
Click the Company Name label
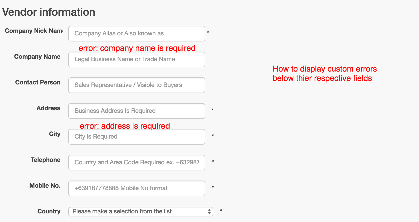[37, 57]
